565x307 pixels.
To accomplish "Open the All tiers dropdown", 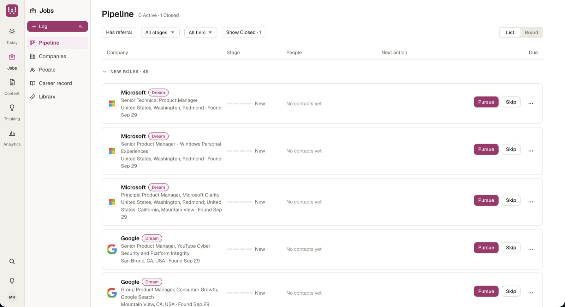I will pyautogui.click(x=201, y=33).
